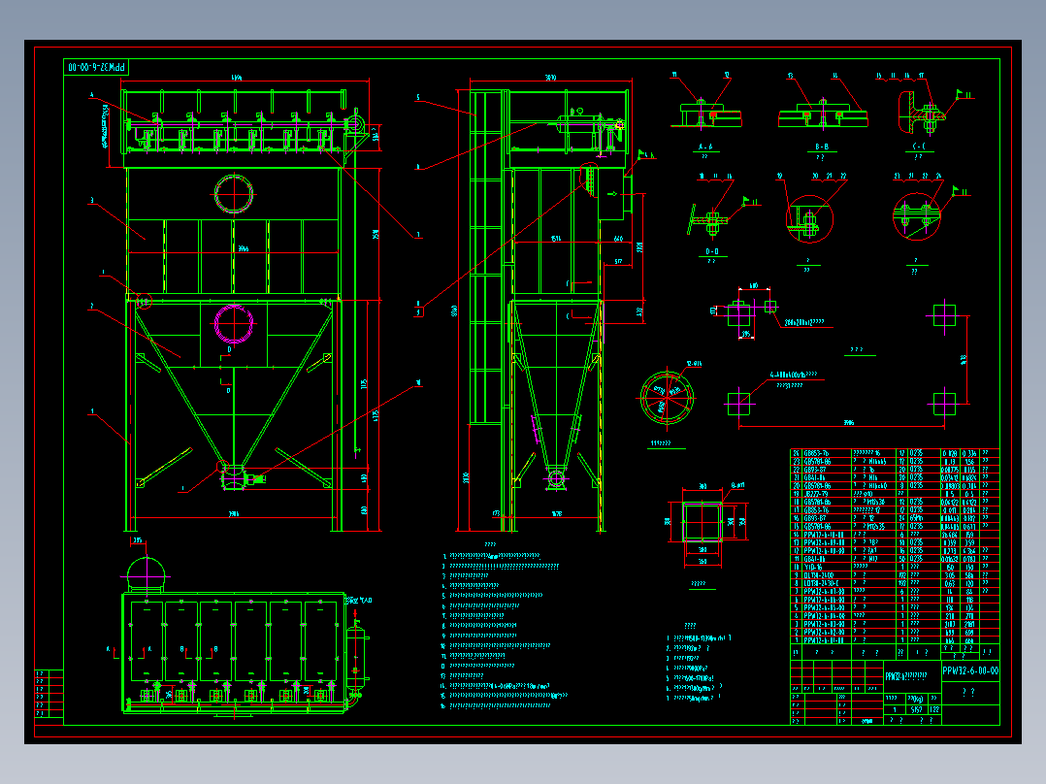Select the D-D section view label

click(712, 252)
